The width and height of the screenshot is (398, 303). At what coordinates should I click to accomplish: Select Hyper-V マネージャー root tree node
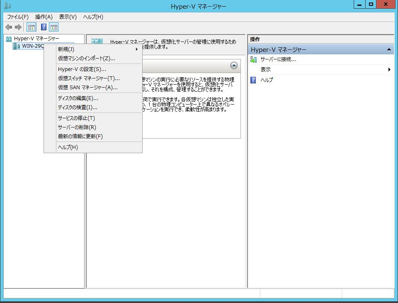36,39
